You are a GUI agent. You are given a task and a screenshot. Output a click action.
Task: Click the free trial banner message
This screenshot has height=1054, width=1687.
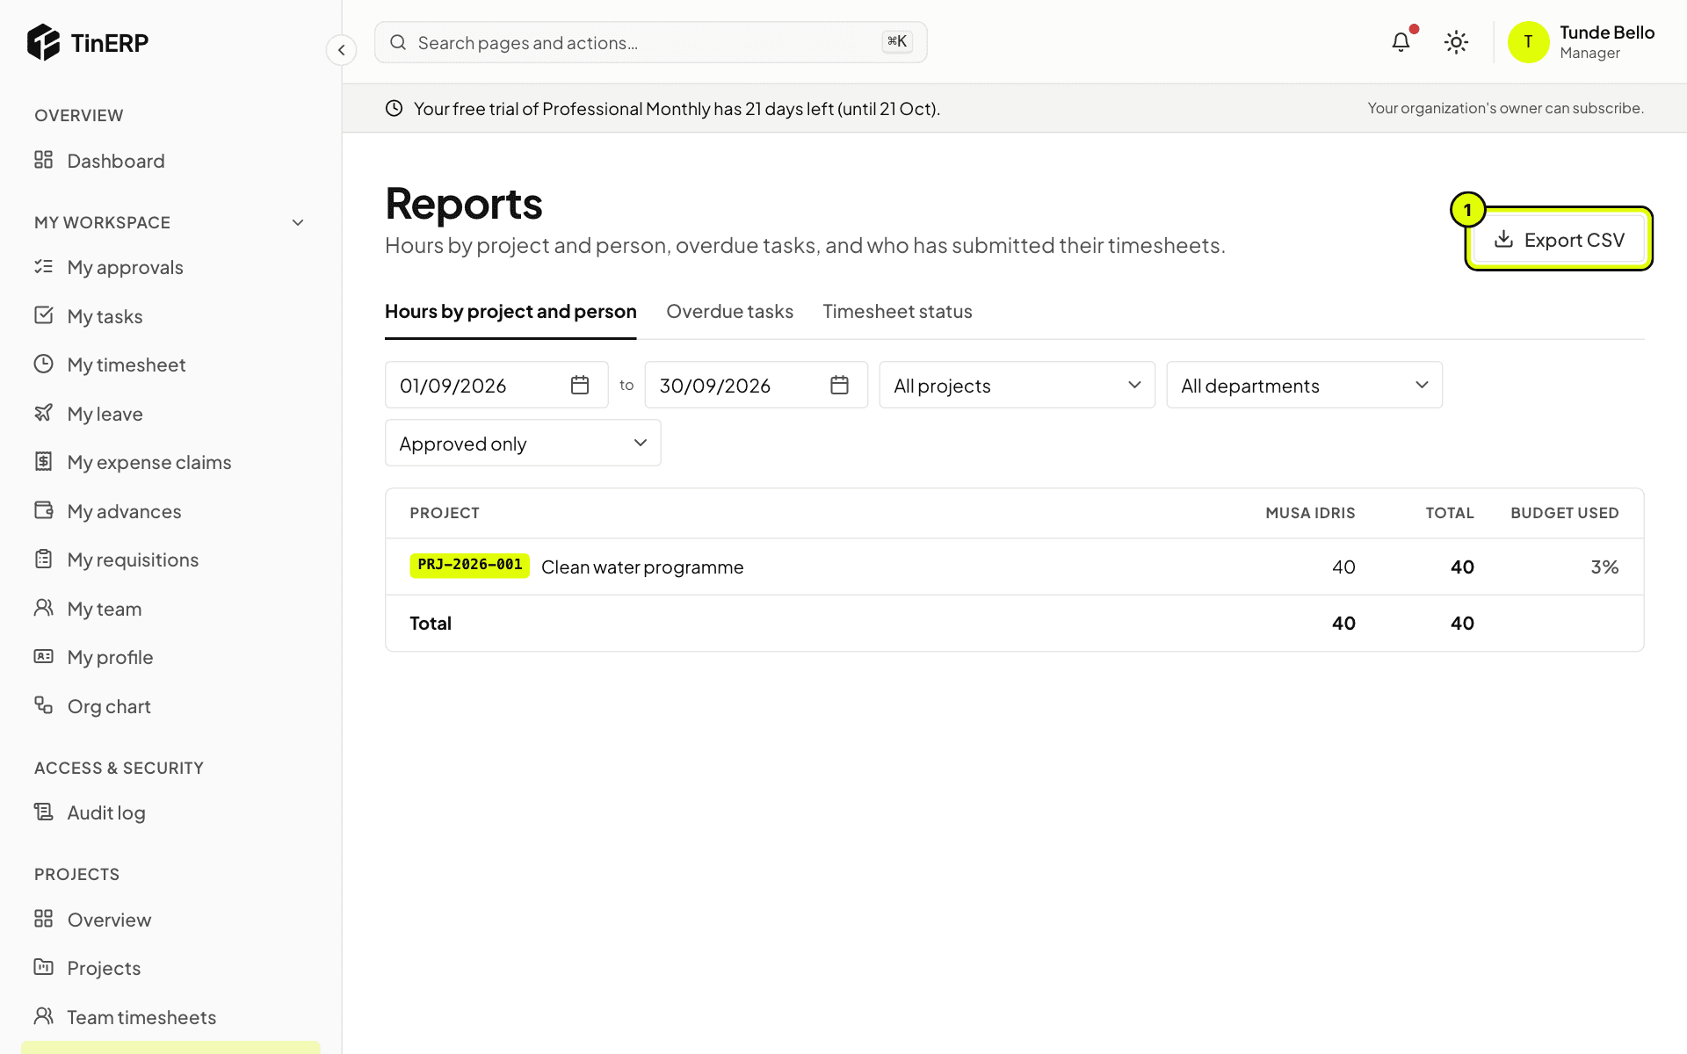point(677,109)
